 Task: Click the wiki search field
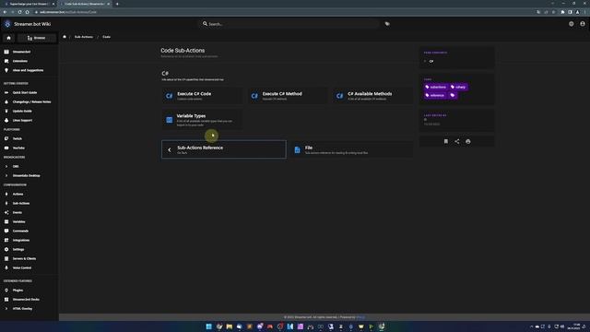point(289,24)
